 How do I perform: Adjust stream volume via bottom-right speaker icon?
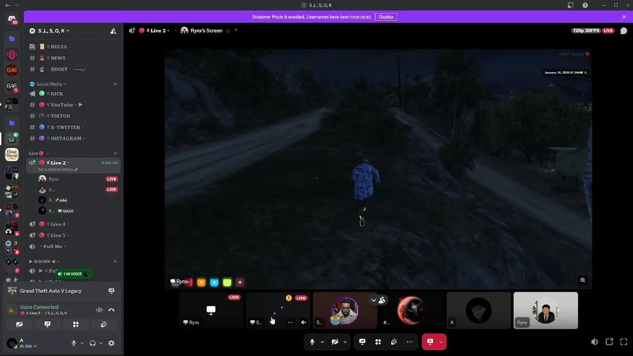click(x=594, y=342)
